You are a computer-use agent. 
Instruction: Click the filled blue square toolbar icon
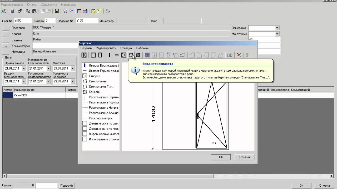coord(147,55)
